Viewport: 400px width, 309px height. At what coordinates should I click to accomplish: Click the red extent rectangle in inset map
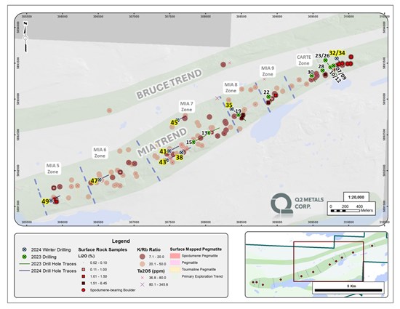[x=328, y=261]
